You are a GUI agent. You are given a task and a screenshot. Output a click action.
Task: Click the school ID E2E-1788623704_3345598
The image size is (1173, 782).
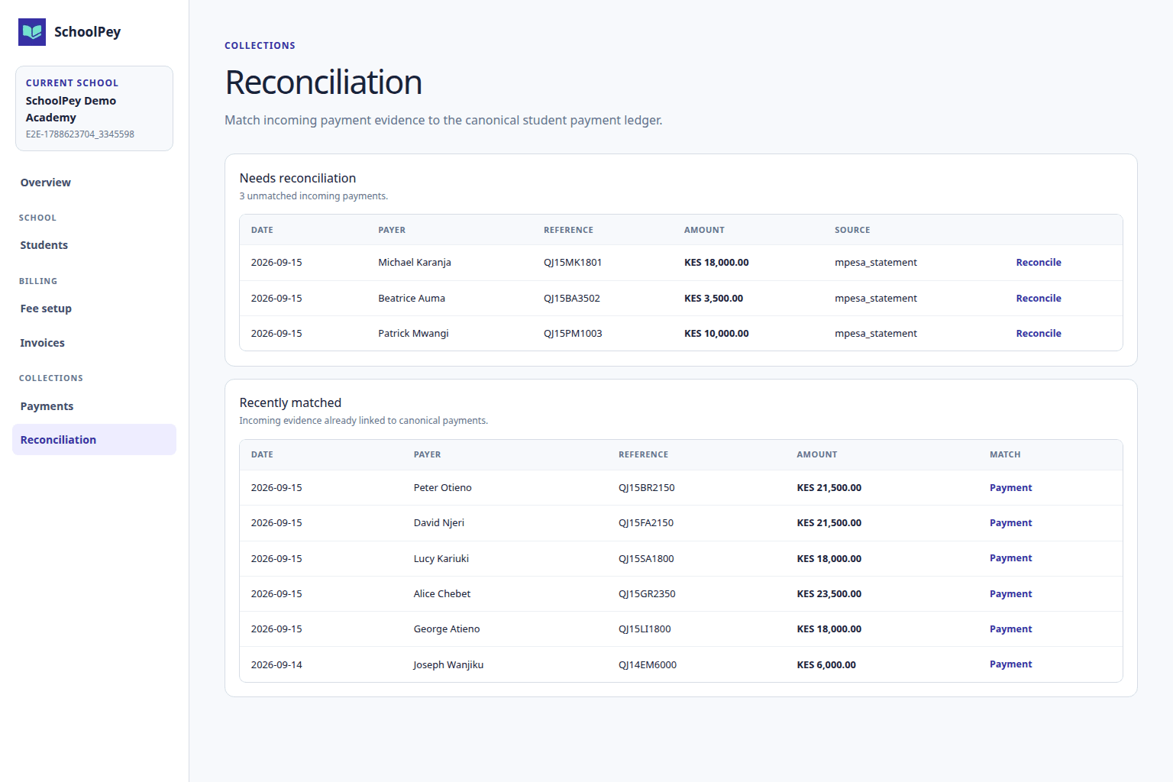[80, 134]
